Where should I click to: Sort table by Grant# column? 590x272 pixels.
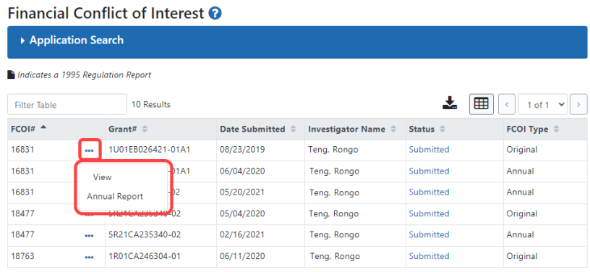(128, 129)
